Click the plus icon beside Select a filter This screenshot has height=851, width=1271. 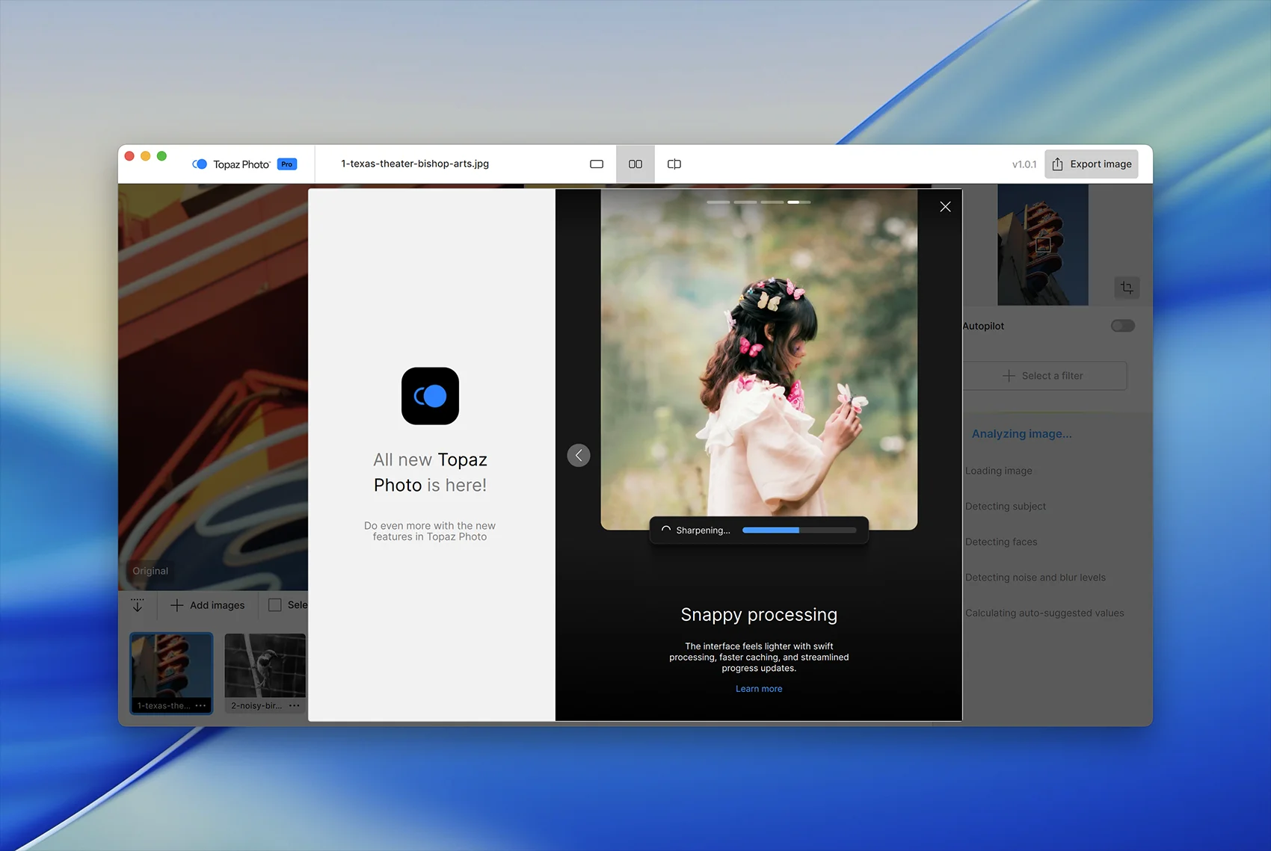click(x=1009, y=376)
